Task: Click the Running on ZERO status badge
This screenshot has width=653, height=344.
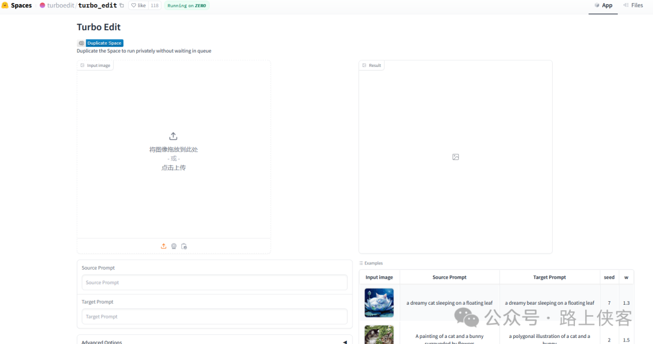Action: click(x=187, y=5)
